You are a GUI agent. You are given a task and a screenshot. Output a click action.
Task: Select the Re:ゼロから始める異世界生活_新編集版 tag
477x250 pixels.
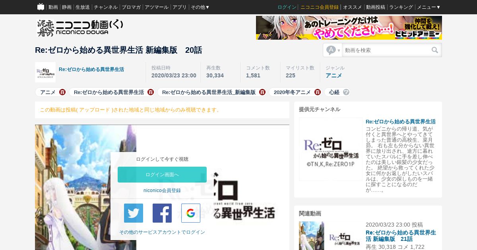click(x=209, y=92)
